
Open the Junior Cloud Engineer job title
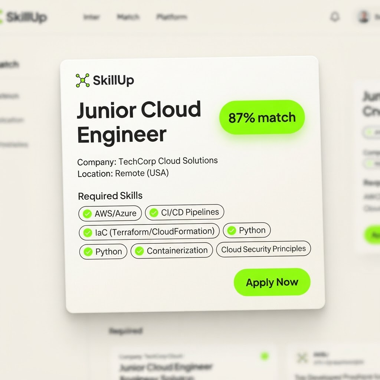(x=139, y=122)
